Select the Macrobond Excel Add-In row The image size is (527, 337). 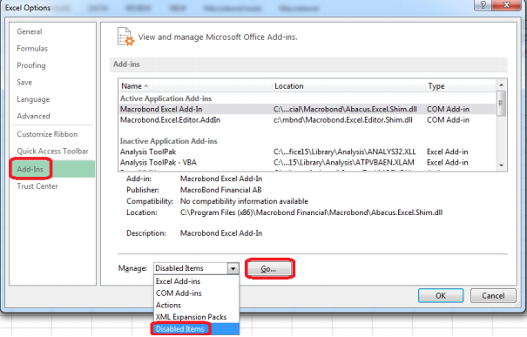pyautogui.click(x=307, y=109)
